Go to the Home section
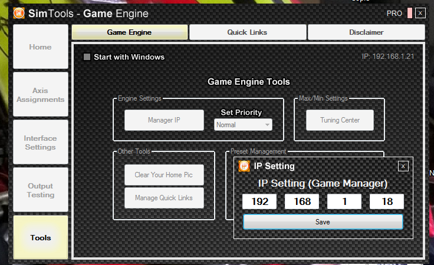This screenshot has height=265, width=434. pyautogui.click(x=41, y=47)
